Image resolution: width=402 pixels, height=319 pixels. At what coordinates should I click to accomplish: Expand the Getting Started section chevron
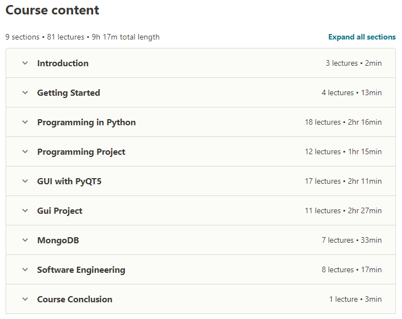click(x=25, y=92)
